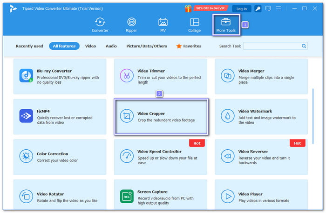Click the search magnifier icon

point(304,46)
